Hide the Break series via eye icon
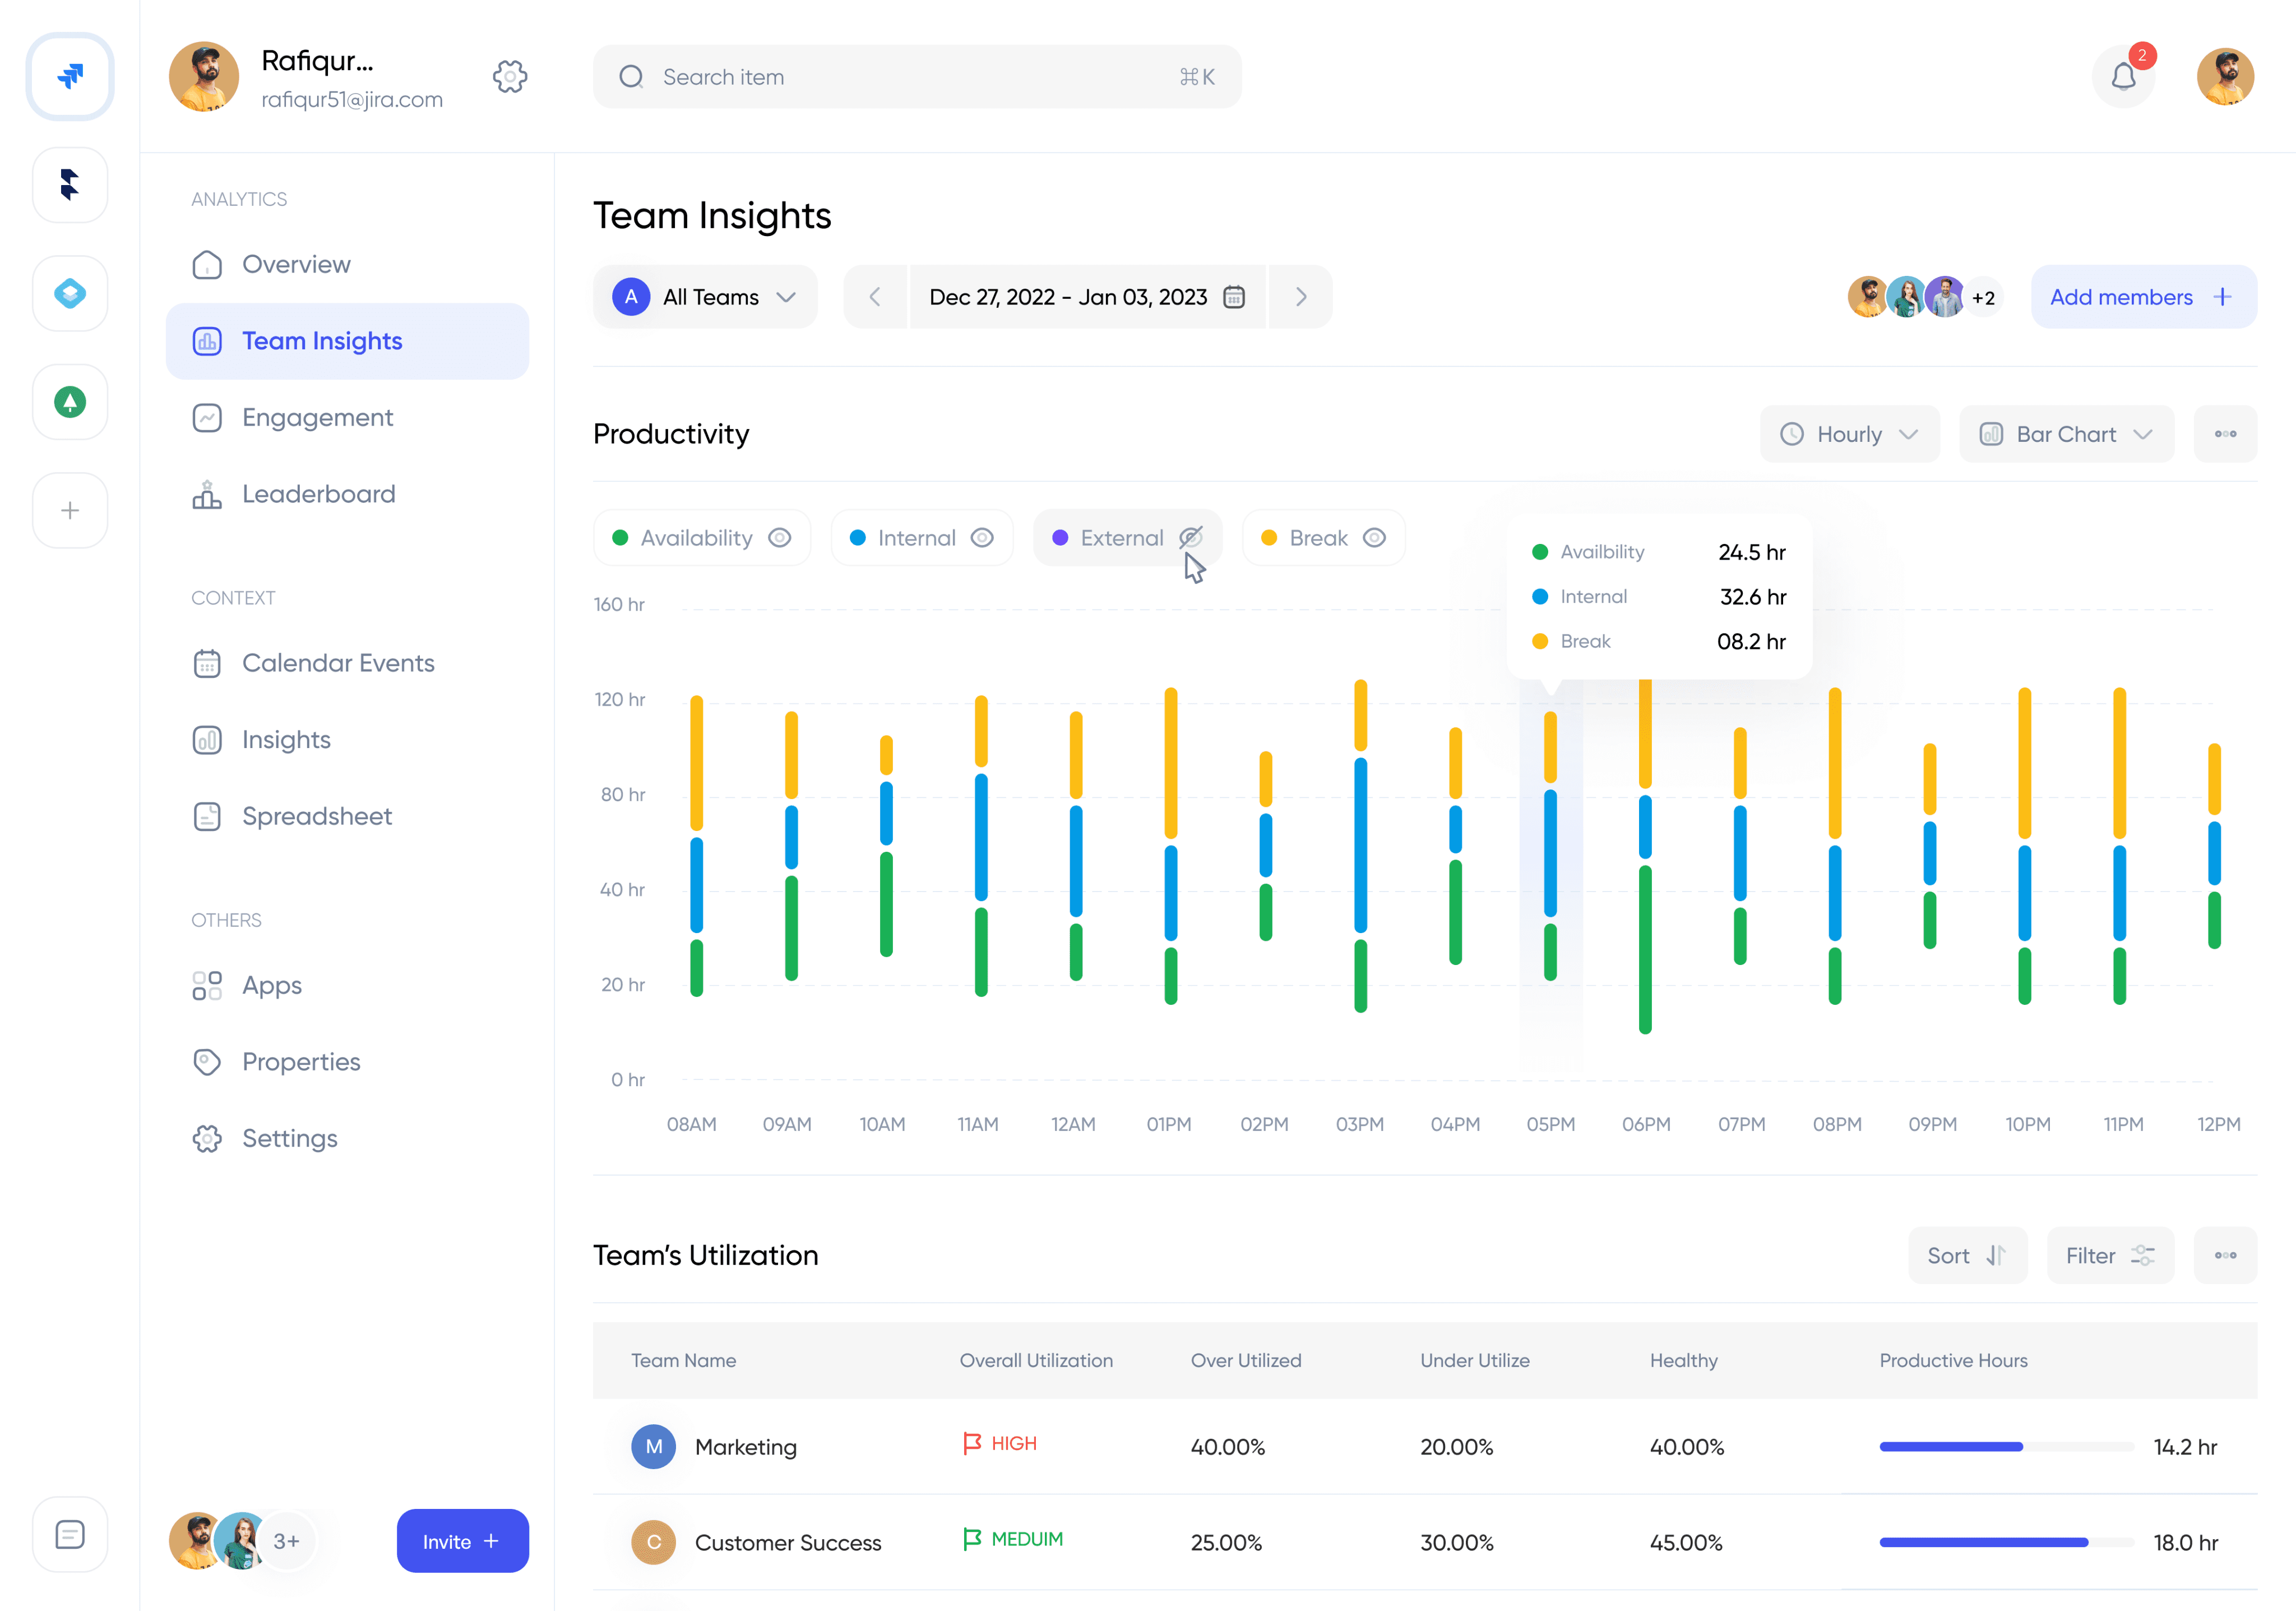This screenshot has height=1611, width=2296. (x=1375, y=538)
